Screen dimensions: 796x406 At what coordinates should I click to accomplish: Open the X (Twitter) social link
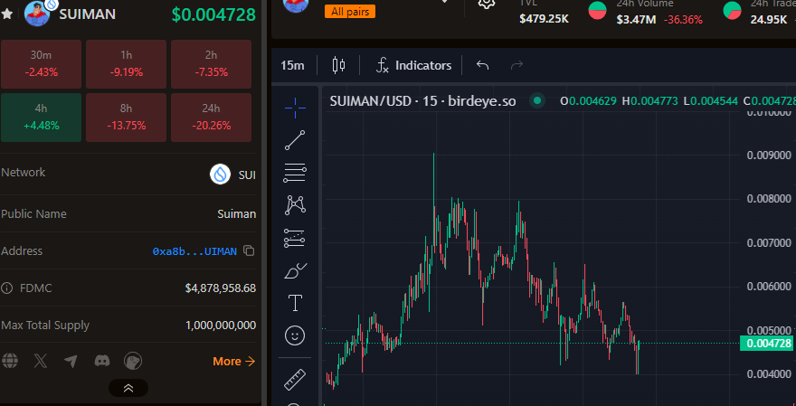pyautogui.click(x=41, y=361)
